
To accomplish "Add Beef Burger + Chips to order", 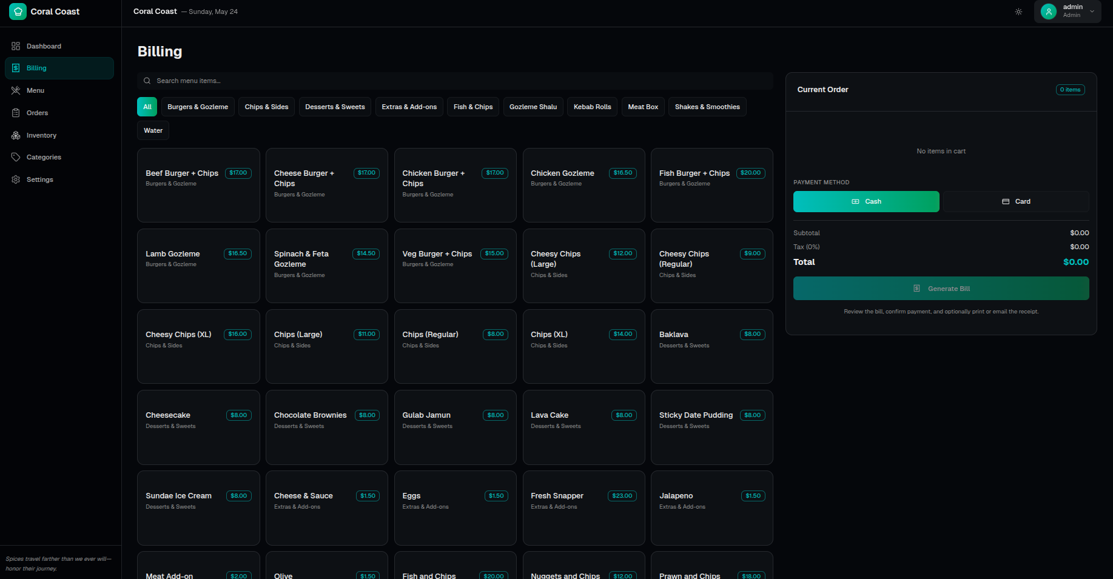I will tap(198, 185).
